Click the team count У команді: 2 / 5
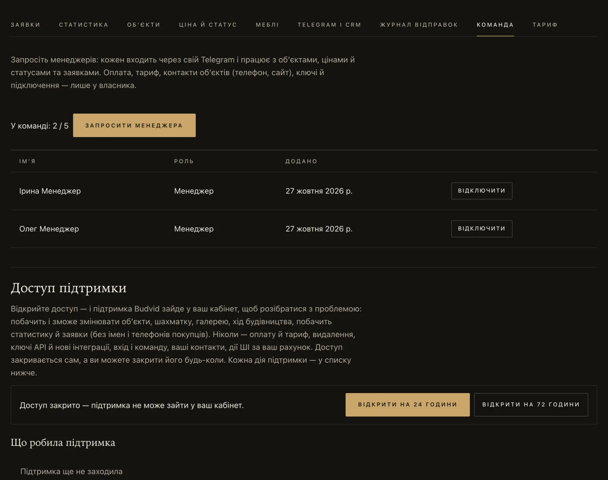Screen dimensions: 608x480 point(40,126)
